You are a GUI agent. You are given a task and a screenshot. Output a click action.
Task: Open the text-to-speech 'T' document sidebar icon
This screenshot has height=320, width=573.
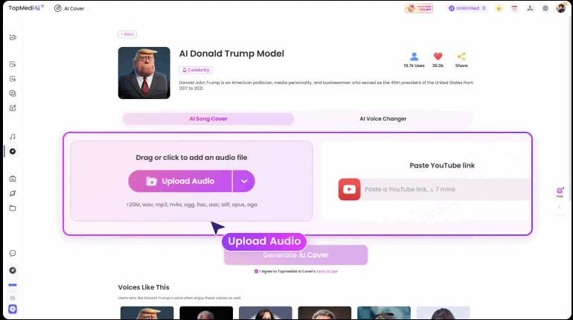click(x=13, y=64)
